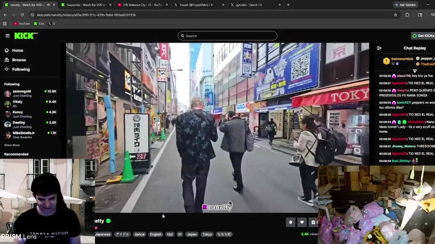Select the dance tag
Image resolution: width=435 pixels, height=244 pixels.
click(139, 234)
